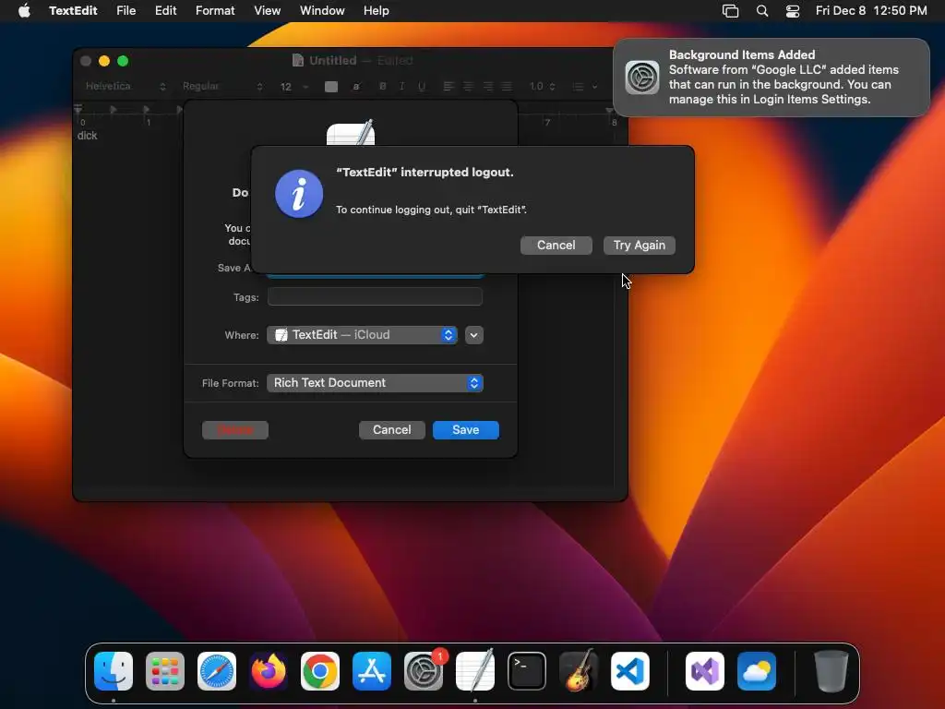Open Visual Studio from the Dock
This screenshot has height=709, width=945.
click(x=704, y=671)
